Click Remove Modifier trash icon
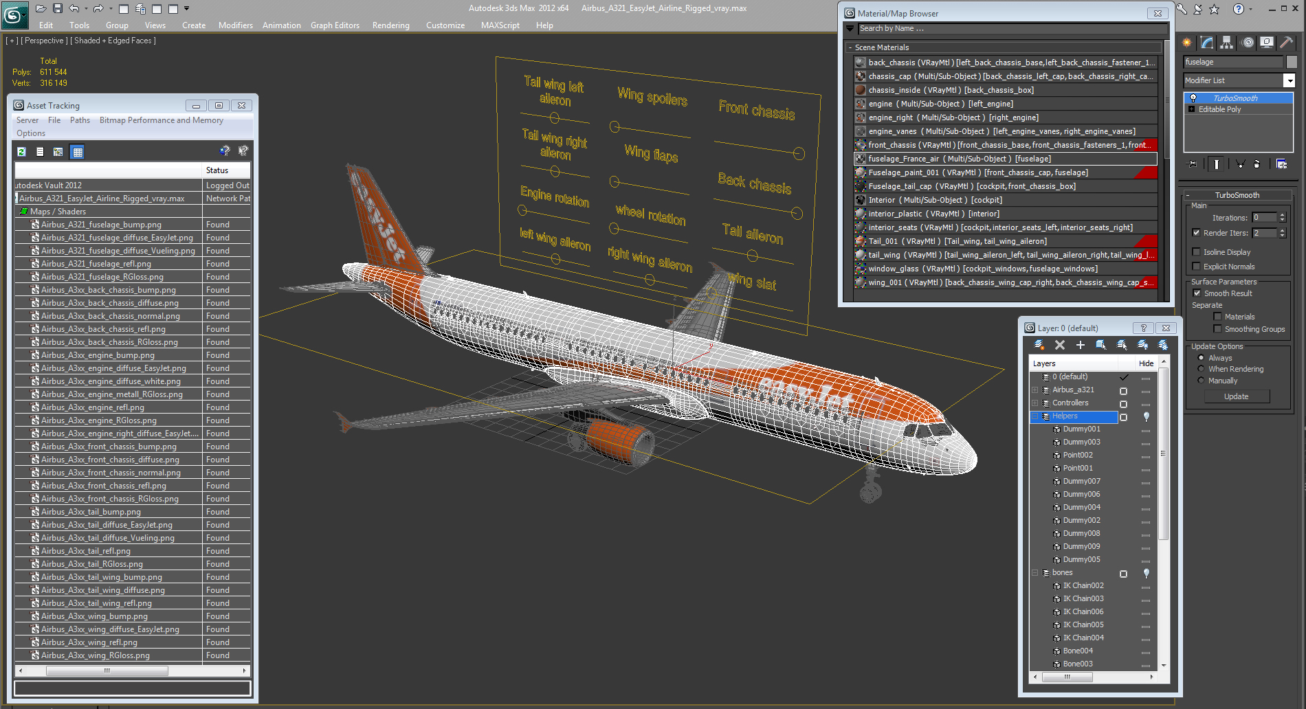This screenshot has height=709, width=1306. coord(1257,164)
